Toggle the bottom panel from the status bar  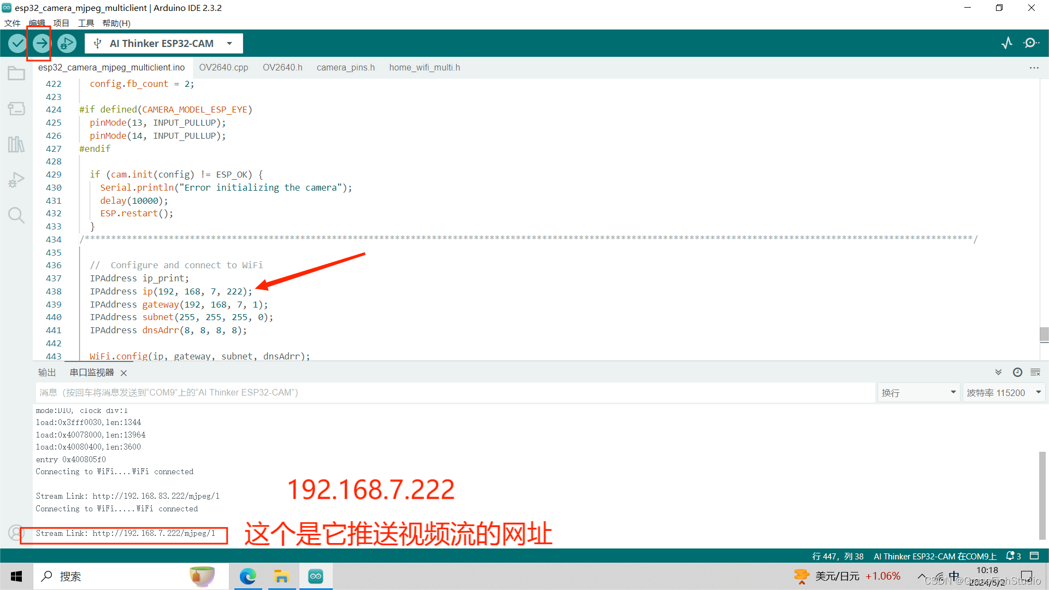[1034, 556]
